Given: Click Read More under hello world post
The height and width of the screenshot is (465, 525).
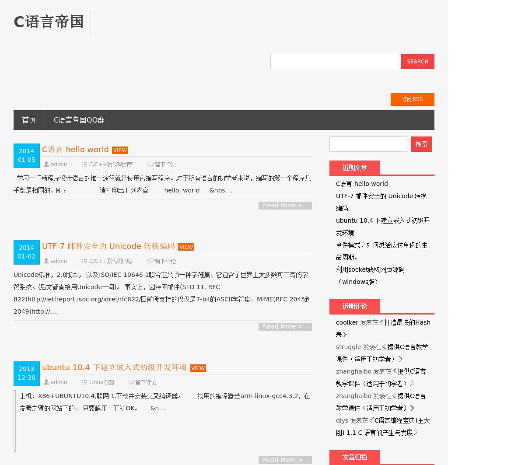Looking at the screenshot, I should (285, 206).
